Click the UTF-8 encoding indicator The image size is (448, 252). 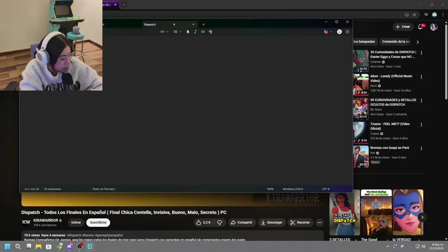pos(326,189)
